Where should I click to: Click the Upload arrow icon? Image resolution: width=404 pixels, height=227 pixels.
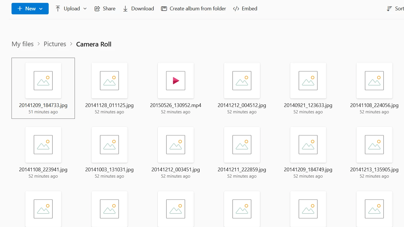(x=58, y=9)
